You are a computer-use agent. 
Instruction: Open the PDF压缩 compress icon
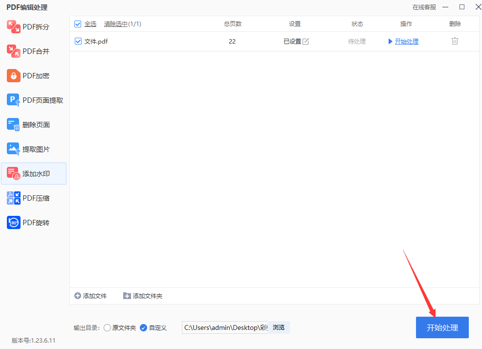(x=14, y=198)
